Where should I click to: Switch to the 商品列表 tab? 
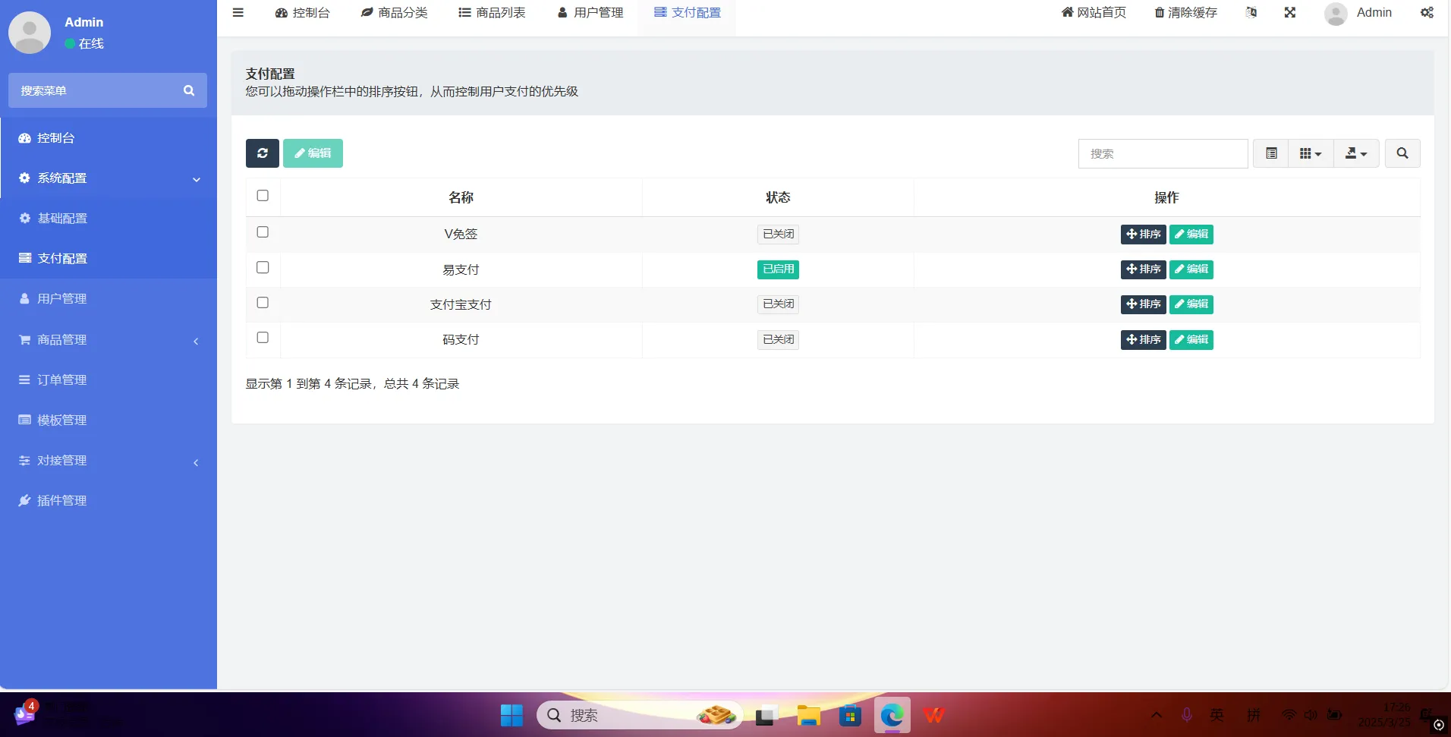click(492, 12)
